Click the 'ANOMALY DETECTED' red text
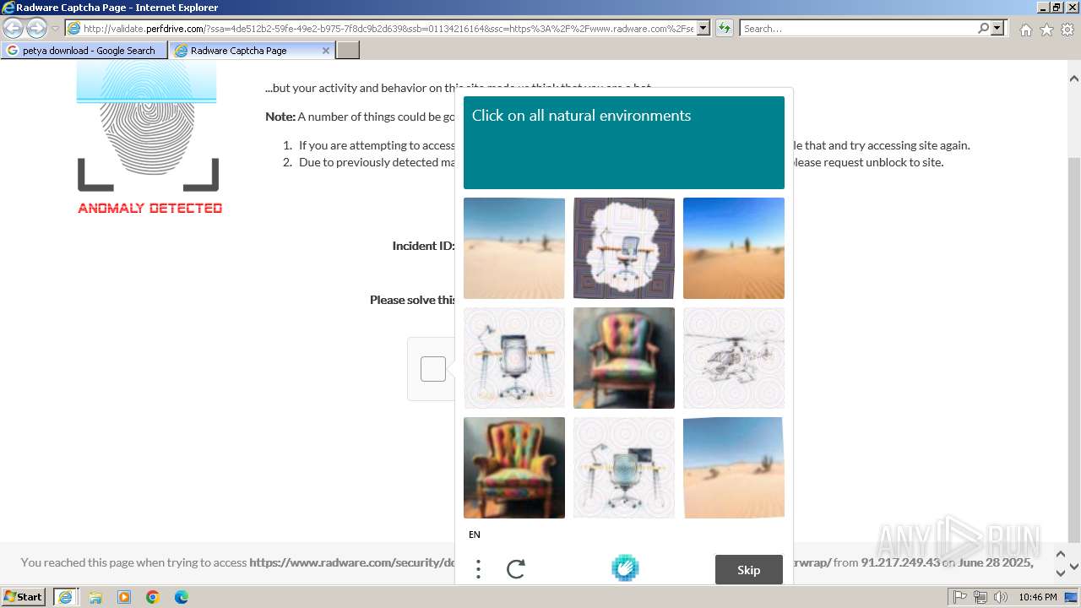The width and height of the screenshot is (1081, 608). tap(150, 208)
